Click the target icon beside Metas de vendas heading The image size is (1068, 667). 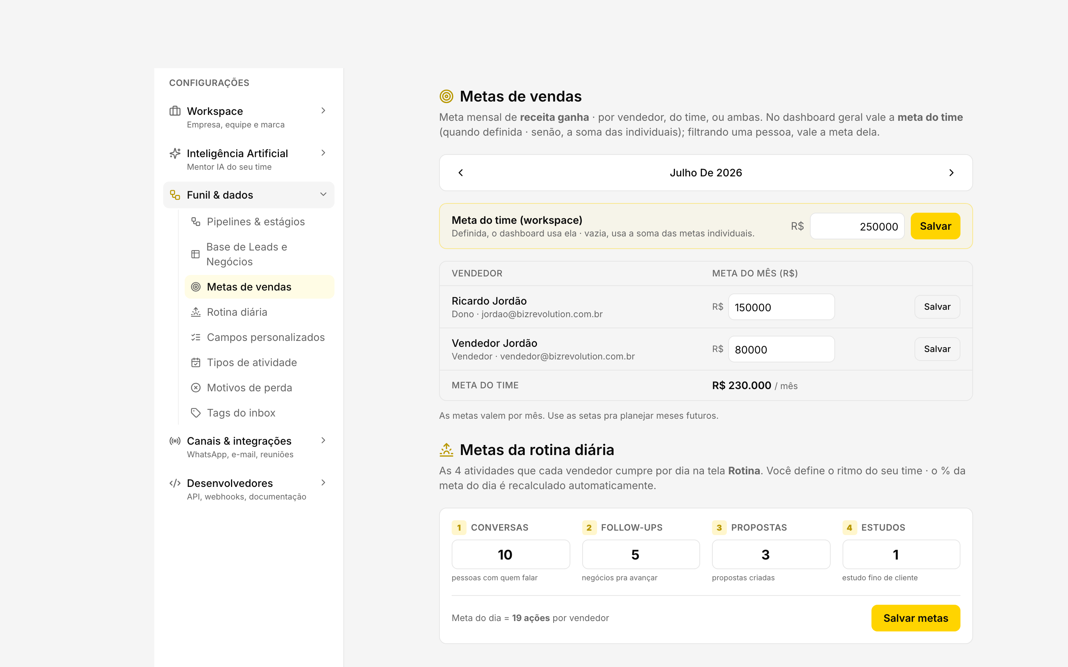(x=446, y=96)
